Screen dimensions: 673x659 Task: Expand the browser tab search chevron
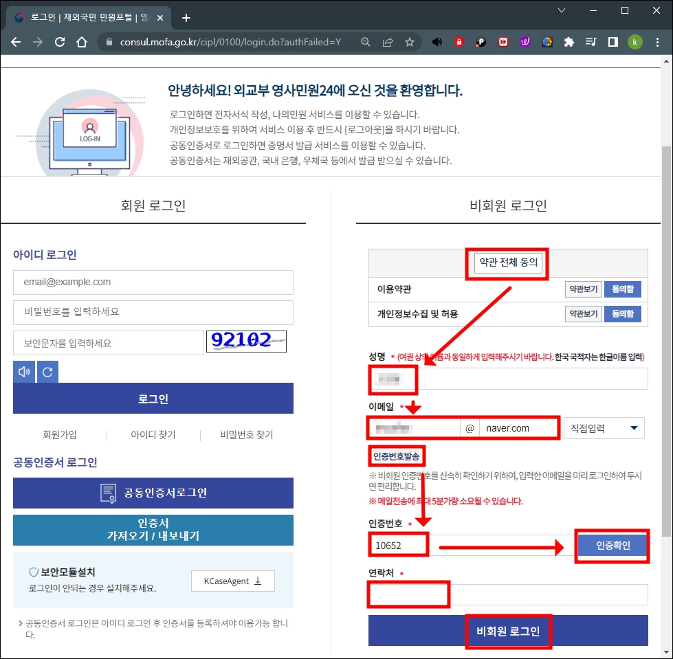[561, 12]
